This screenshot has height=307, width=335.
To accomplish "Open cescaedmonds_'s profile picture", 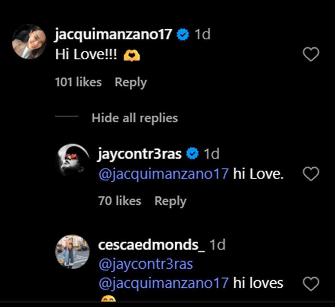I will [72, 252].
